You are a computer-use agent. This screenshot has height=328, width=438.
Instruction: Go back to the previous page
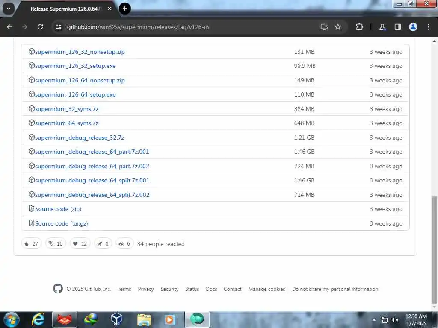click(x=9, y=27)
